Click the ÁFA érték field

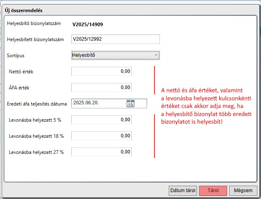point(101,87)
